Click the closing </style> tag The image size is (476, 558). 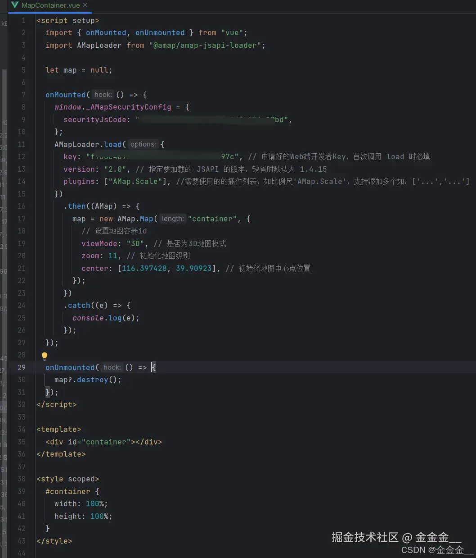(x=54, y=541)
